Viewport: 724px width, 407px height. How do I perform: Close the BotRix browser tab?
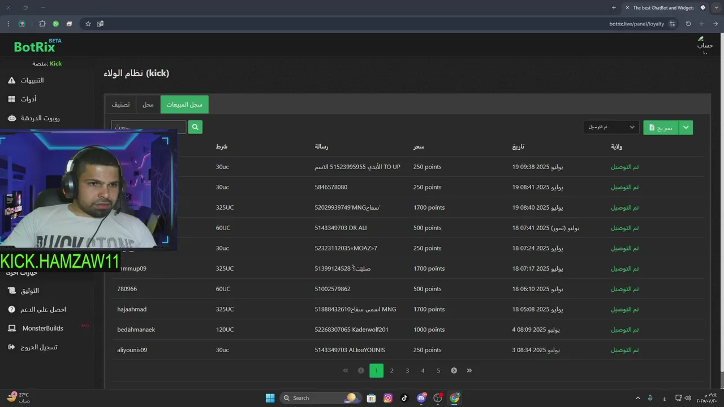(627, 7)
